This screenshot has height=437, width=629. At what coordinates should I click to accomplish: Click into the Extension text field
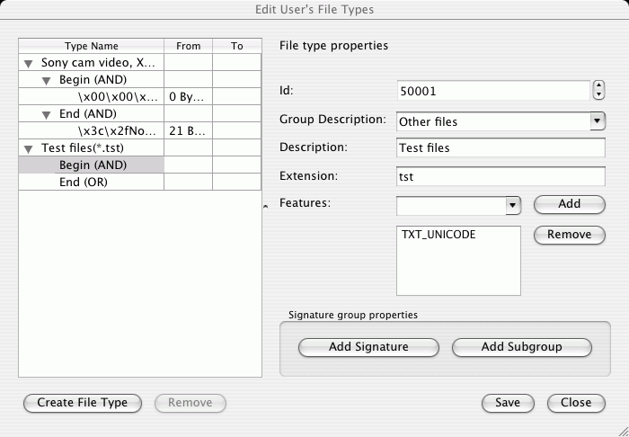(x=501, y=176)
